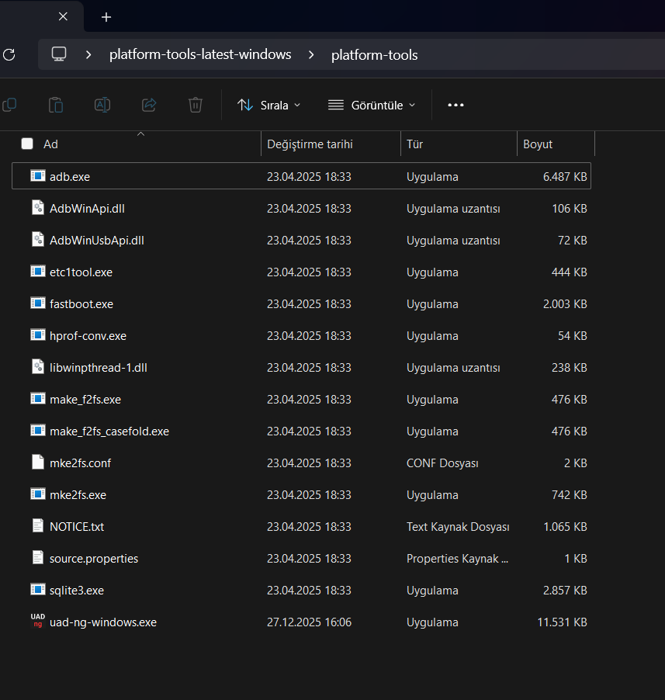Expand chevron before platform-tools-latest-windows breadcrumb
Screen dimensions: 665x700
click(x=89, y=54)
